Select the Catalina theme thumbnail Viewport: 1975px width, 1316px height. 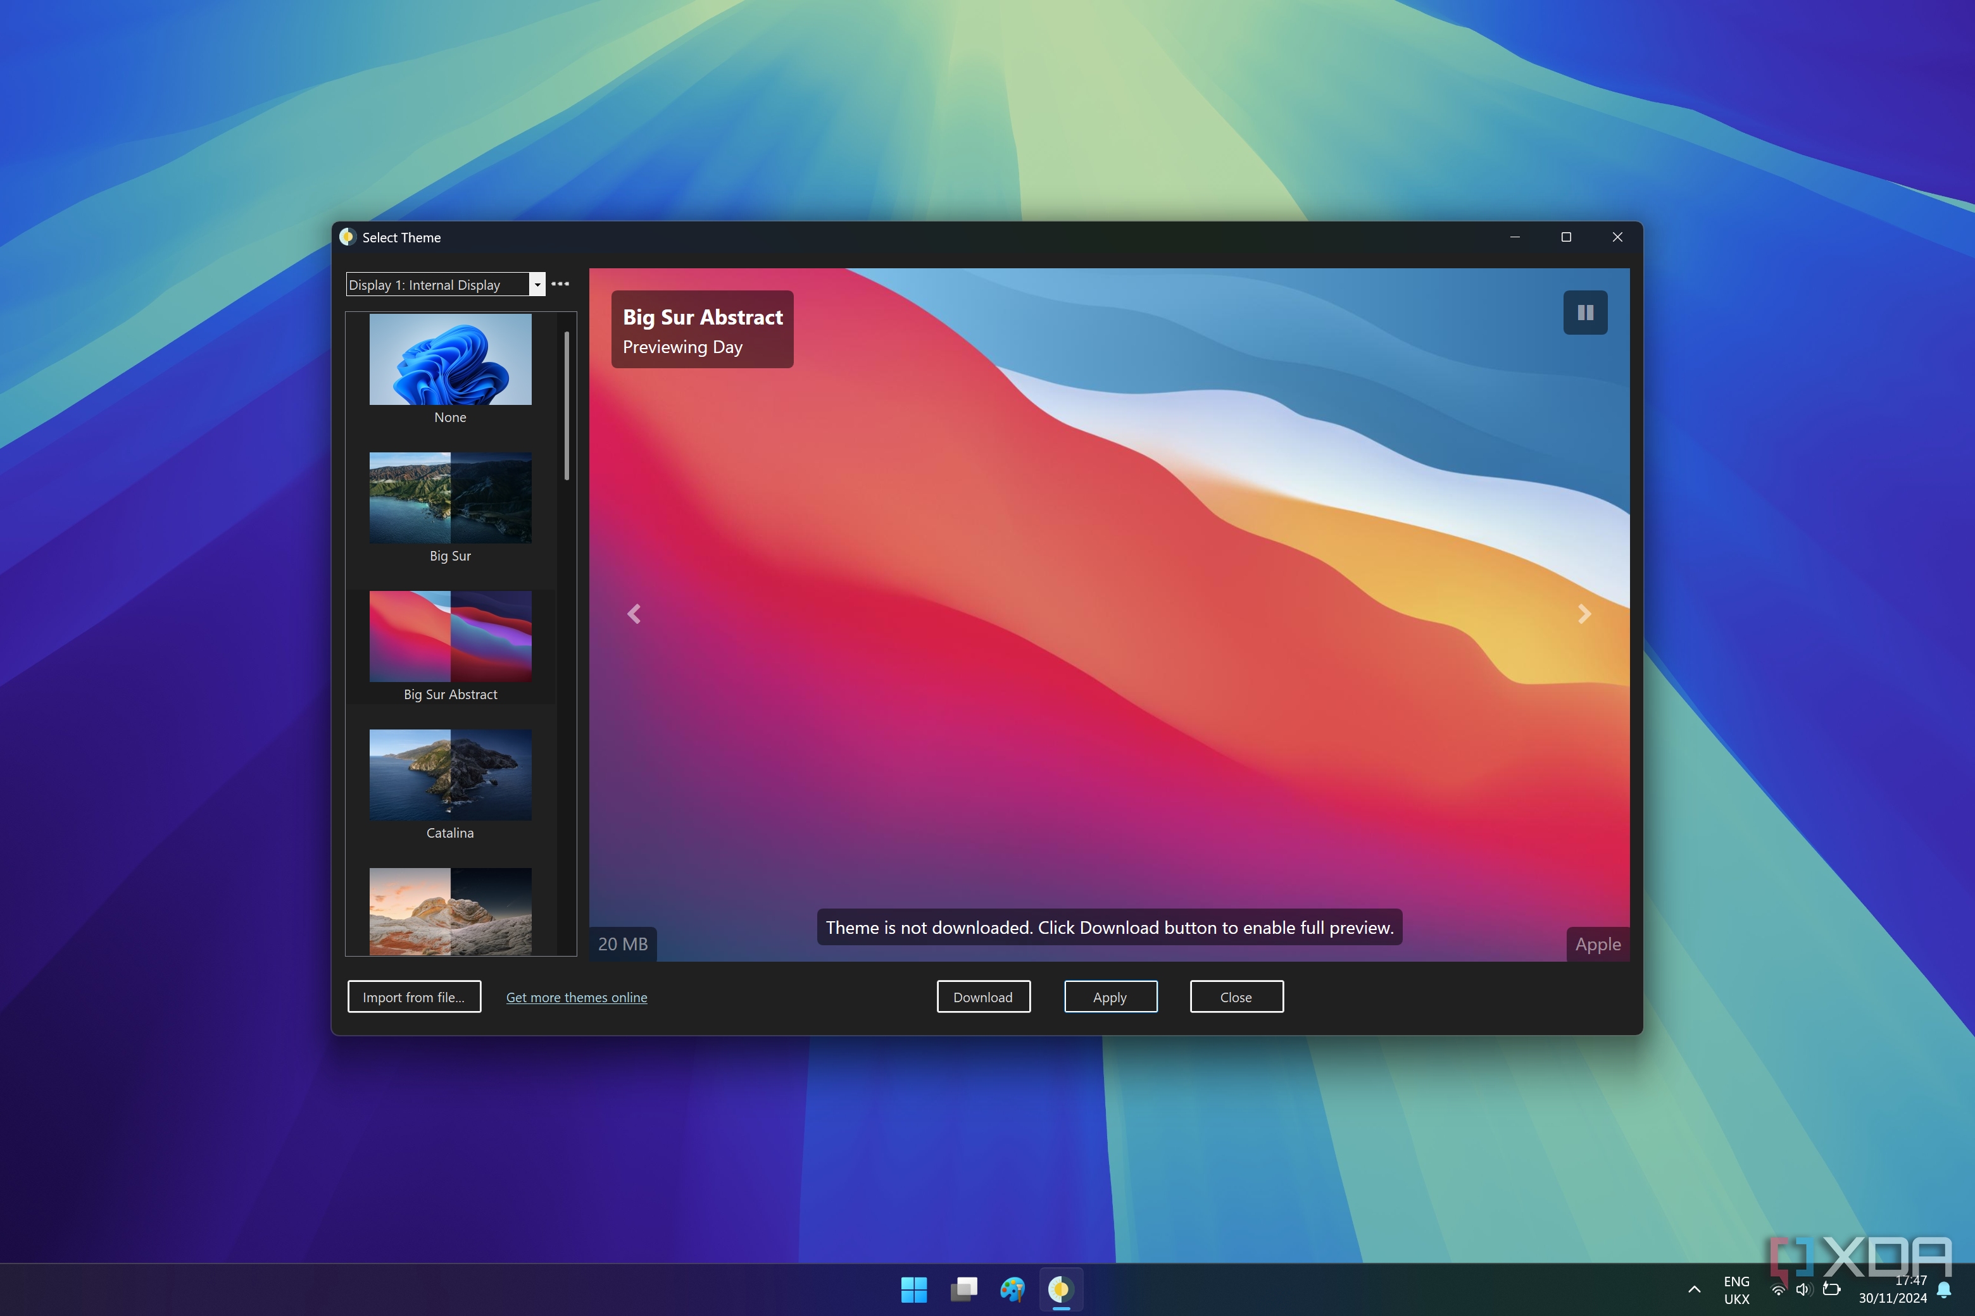coord(450,774)
